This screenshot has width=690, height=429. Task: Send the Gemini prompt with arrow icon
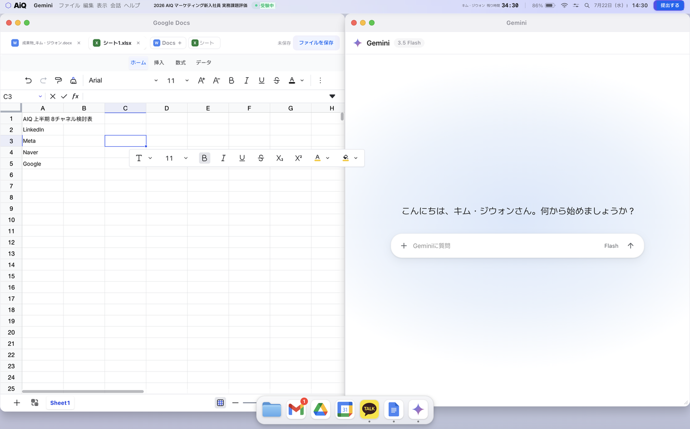pos(630,246)
